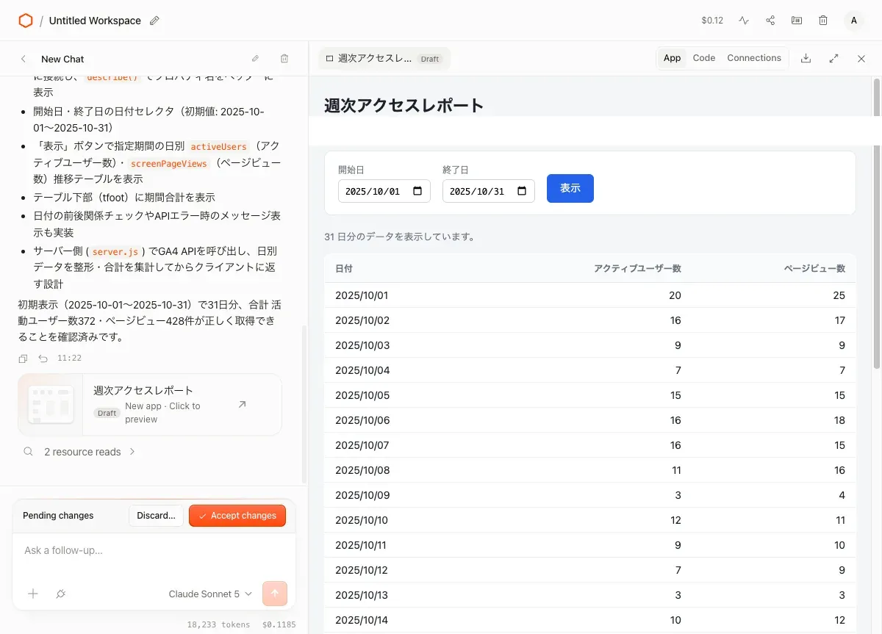The image size is (882, 634).
Task: Open the Claude Sonnet 5 model dropdown
Action: 210,594
